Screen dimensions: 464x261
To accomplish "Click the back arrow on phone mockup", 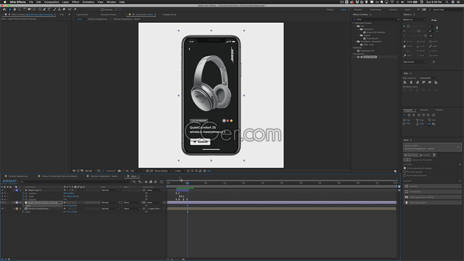I will 189,49.
